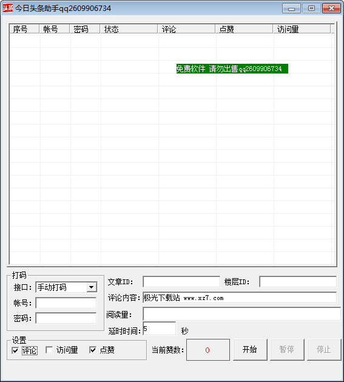Click the 延时时间 field showing 5
344x382 pixels.
click(159, 329)
